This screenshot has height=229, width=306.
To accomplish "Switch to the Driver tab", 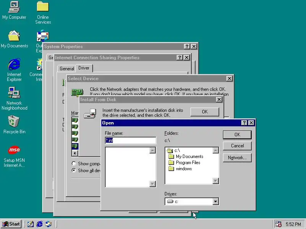I will click(84, 68).
